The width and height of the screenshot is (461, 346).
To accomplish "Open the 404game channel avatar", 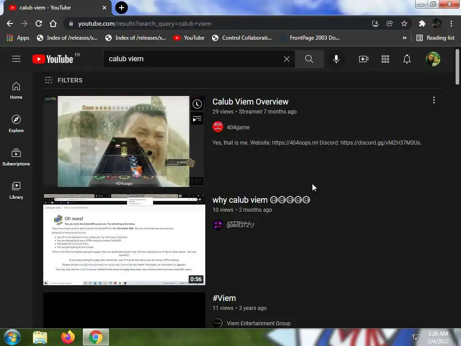I will point(218,127).
